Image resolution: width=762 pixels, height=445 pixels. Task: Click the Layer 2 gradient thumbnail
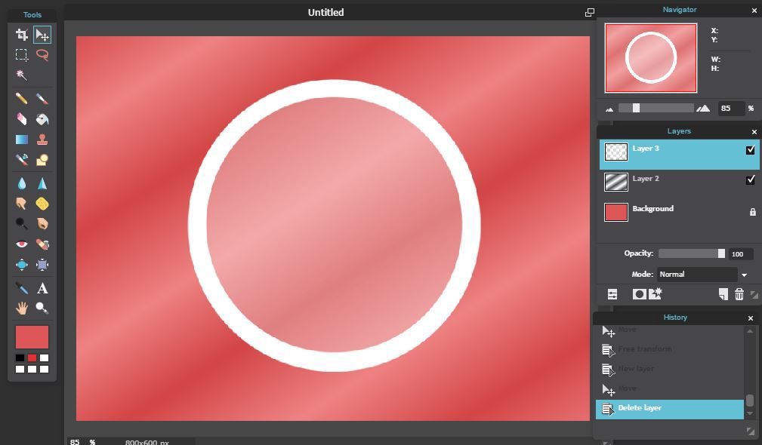(615, 182)
